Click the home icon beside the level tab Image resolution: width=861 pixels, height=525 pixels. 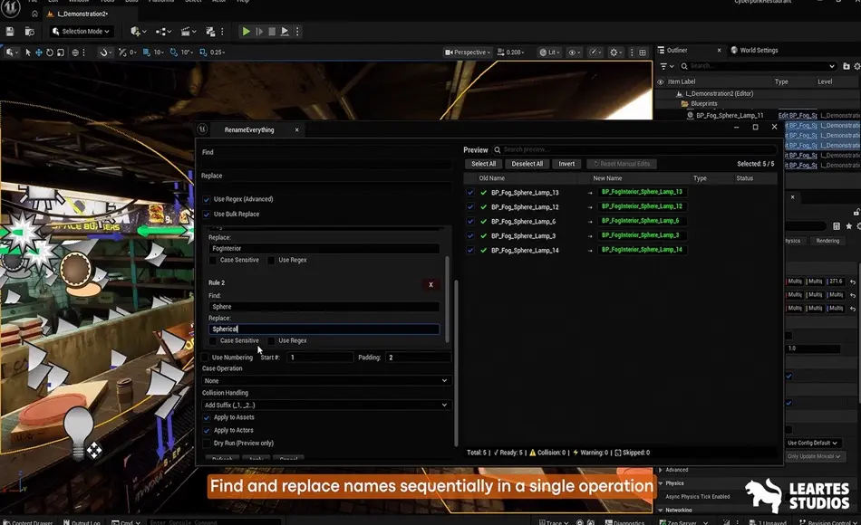(x=34, y=14)
